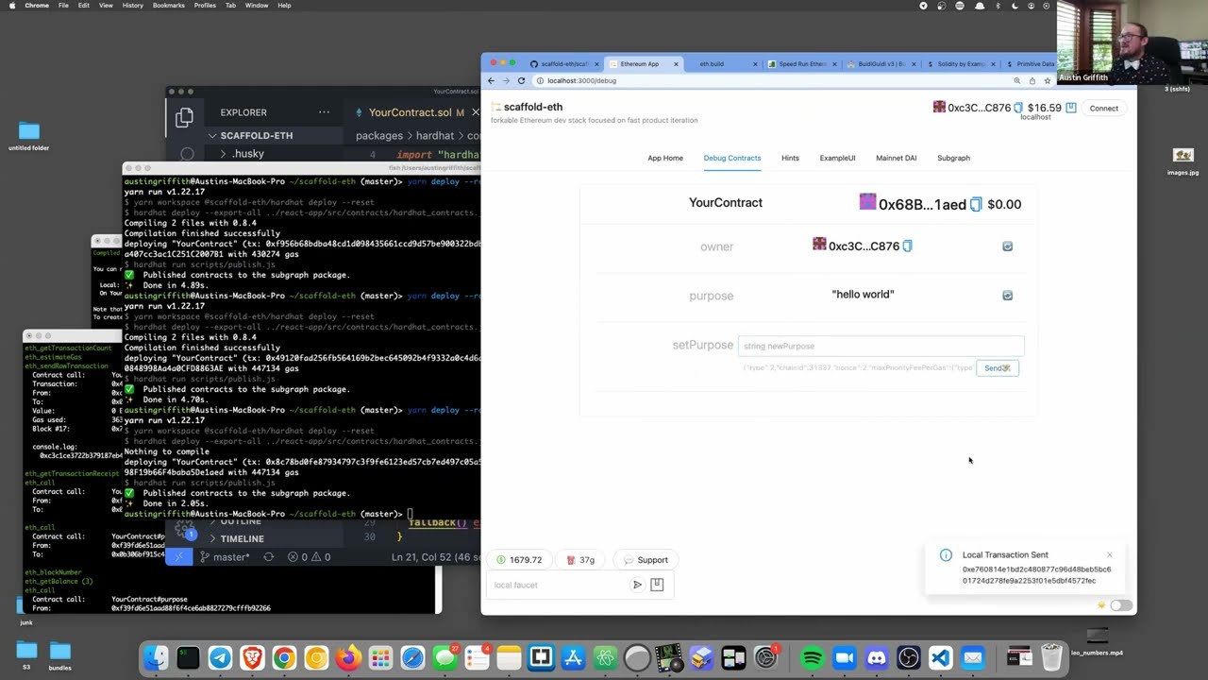Open the wallet icon beside $16.59
The image size is (1208, 680).
pos(1071,108)
